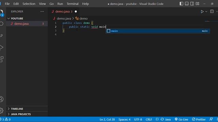This screenshot has height=122, width=218.
Task: Select demo.java in the Explorer tree
Action: 27,24
